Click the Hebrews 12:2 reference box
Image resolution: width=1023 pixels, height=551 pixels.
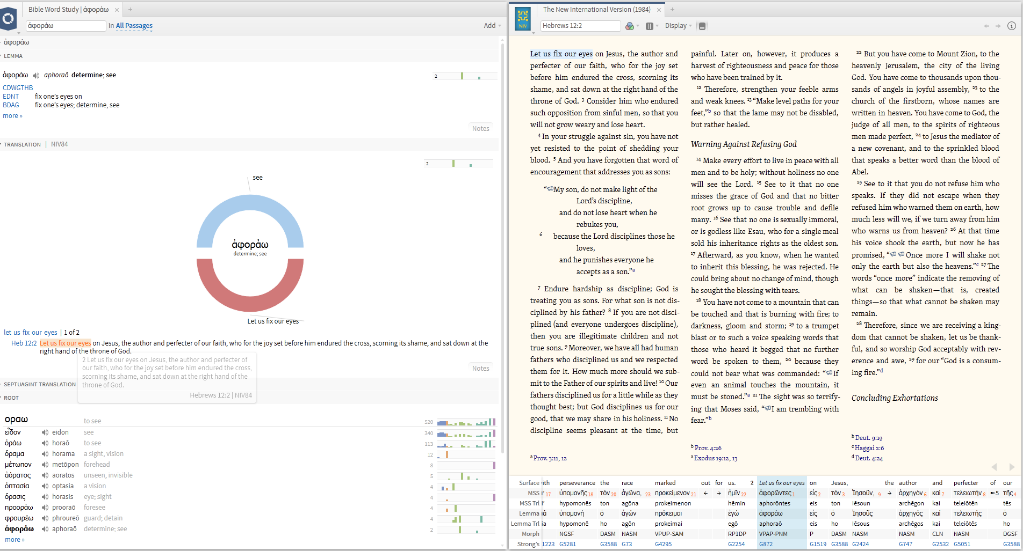[580, 26]
